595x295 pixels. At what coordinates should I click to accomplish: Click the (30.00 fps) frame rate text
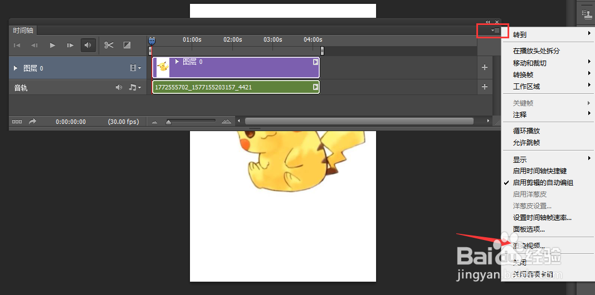[x=123, y=122]
